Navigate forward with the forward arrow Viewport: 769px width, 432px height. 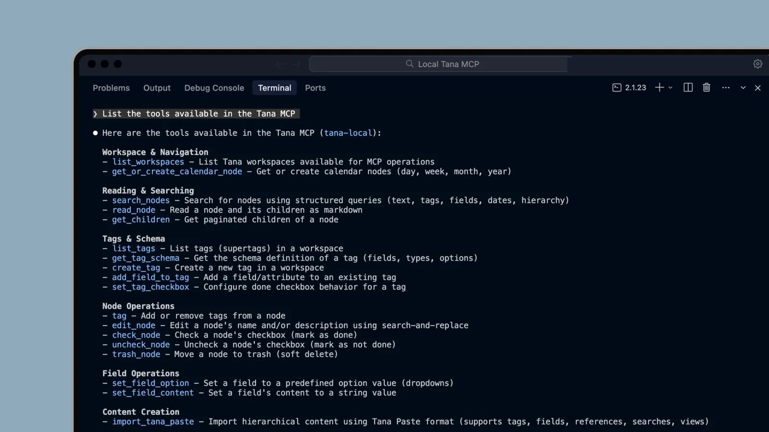pos(296,64)
